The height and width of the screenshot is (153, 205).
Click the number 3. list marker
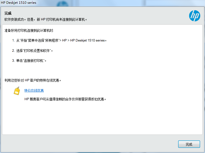tap(13, 61)
